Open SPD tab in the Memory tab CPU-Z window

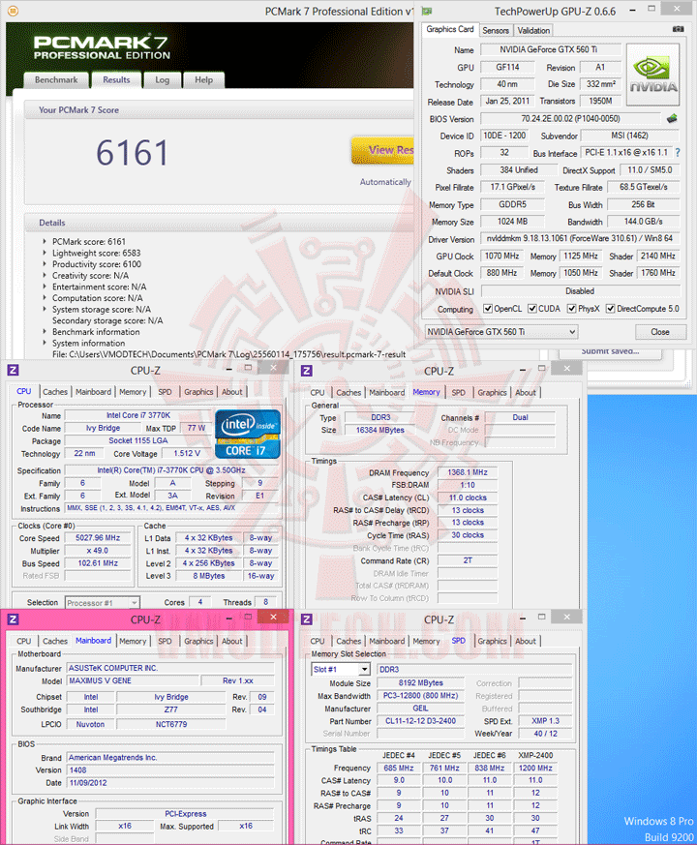coord(458,392)
